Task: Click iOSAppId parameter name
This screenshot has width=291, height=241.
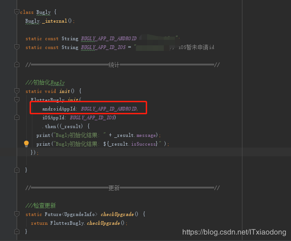Action: [x=53, y=117]
